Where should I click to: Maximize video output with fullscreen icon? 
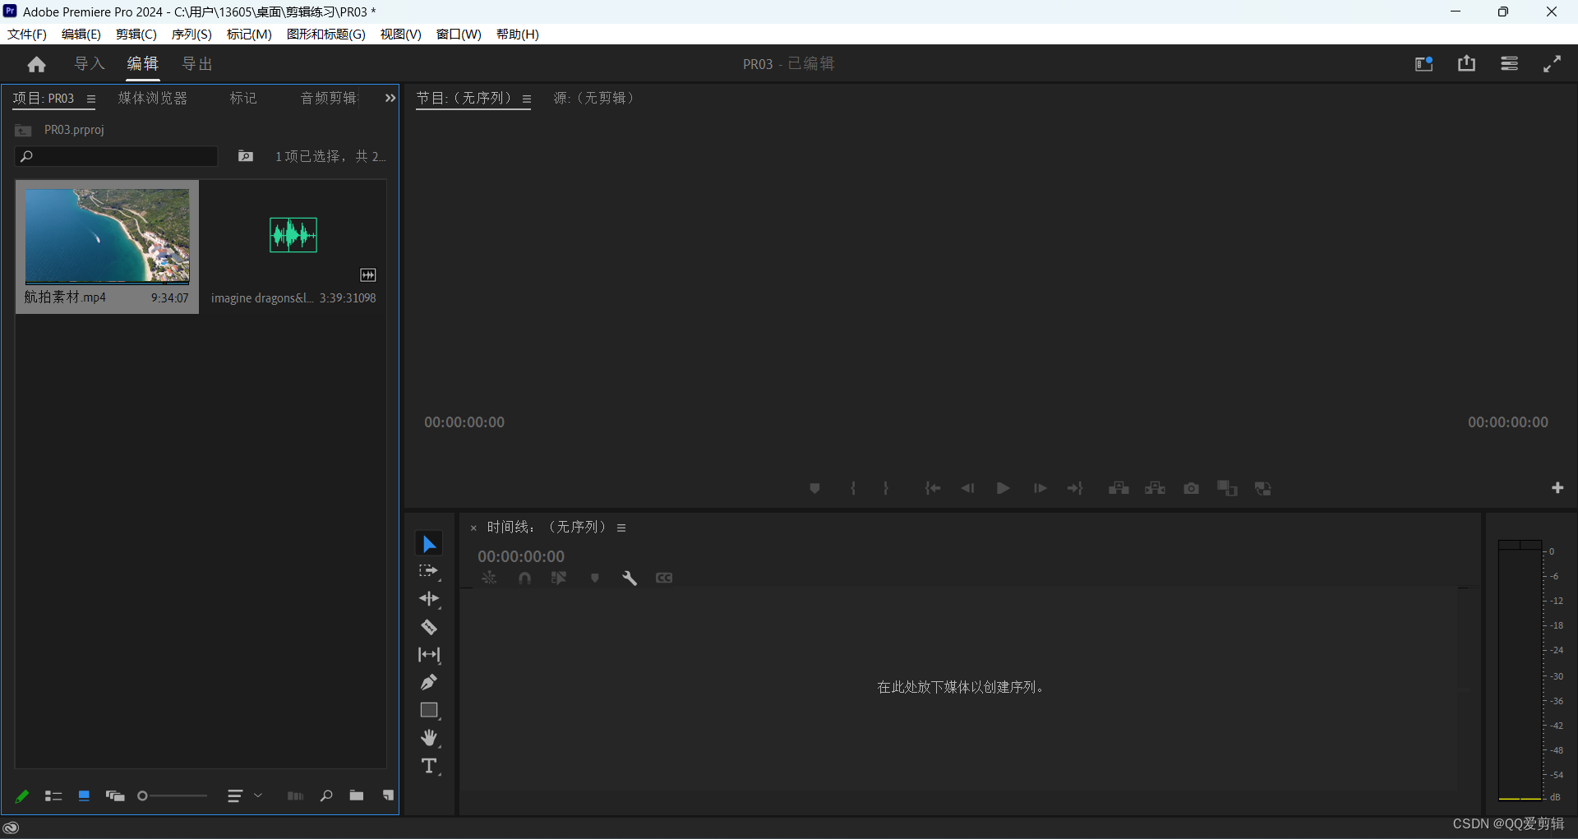pyautogui.click(x=1552, y=64)
